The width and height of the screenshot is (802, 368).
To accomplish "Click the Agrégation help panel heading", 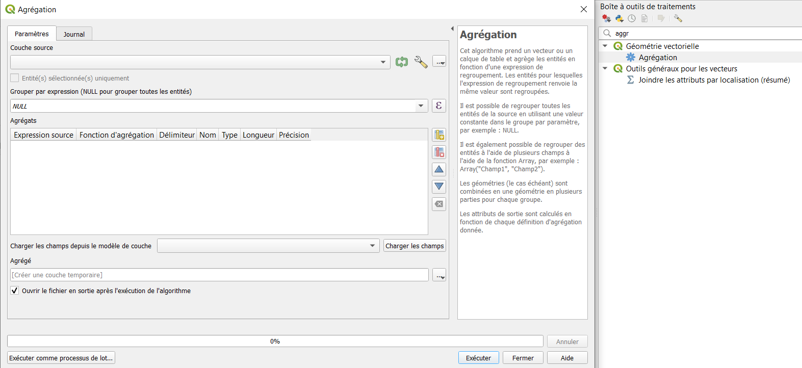I will tap(488, 35).
